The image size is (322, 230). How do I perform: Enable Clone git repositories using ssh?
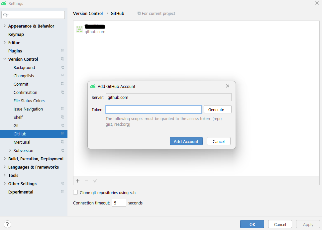[75, 192]
